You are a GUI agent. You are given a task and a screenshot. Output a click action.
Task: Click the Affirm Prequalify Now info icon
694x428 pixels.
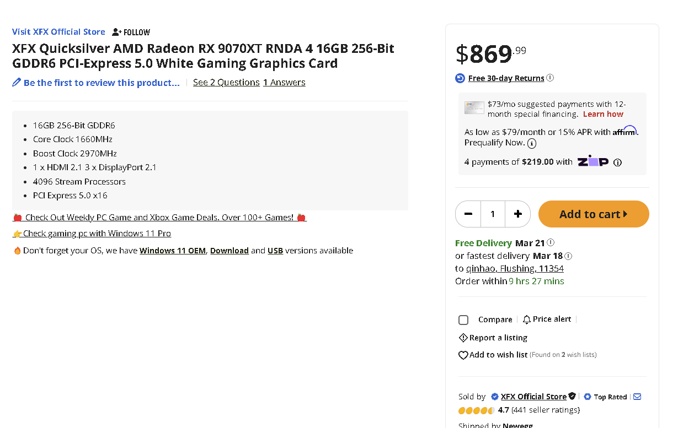pyautogui.click(x=532, y=143)
